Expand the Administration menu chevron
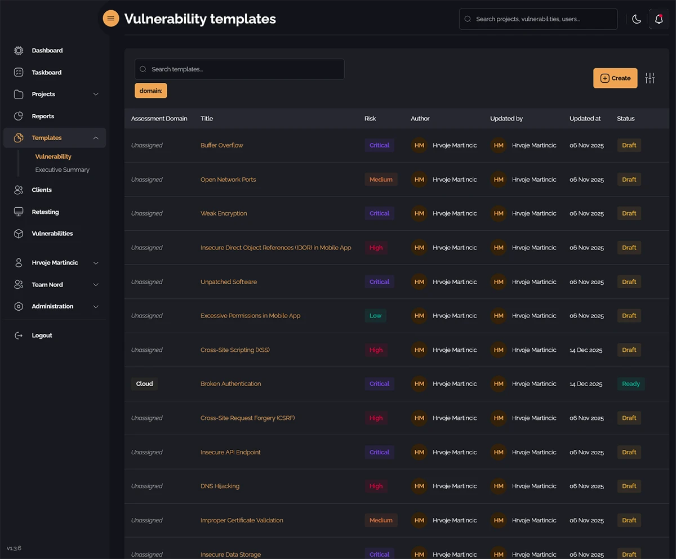This screenshot has width=676, height=559. [96, 307]
